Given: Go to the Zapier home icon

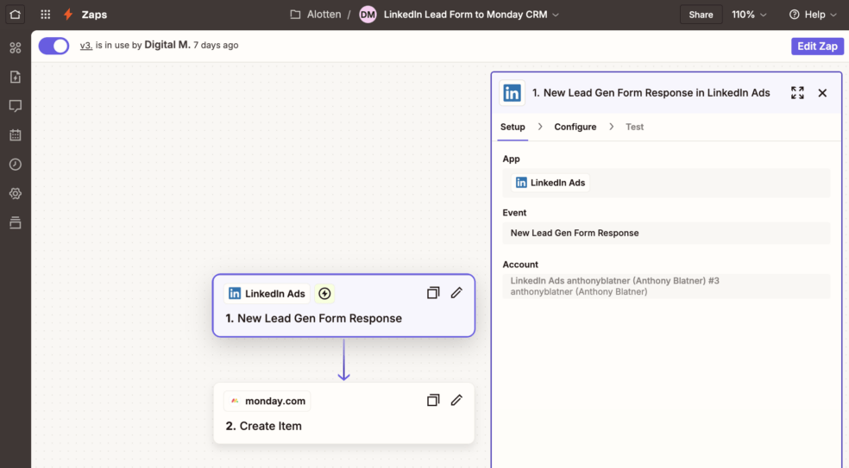Looking at the screenshot, I should click(x=16, y=15).
